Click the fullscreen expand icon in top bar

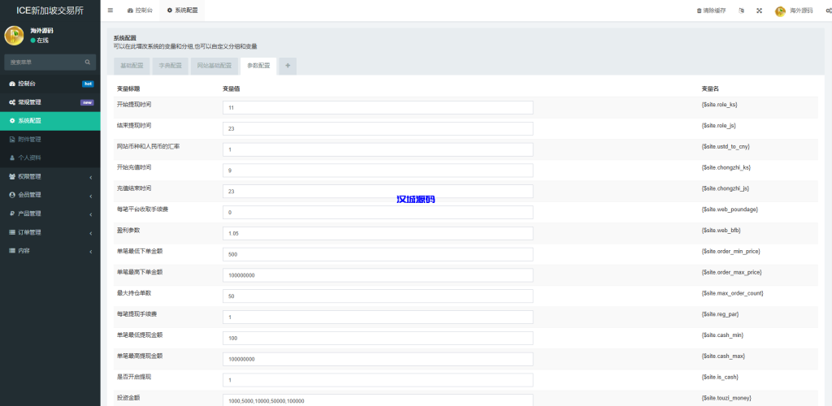click(759, 11)
